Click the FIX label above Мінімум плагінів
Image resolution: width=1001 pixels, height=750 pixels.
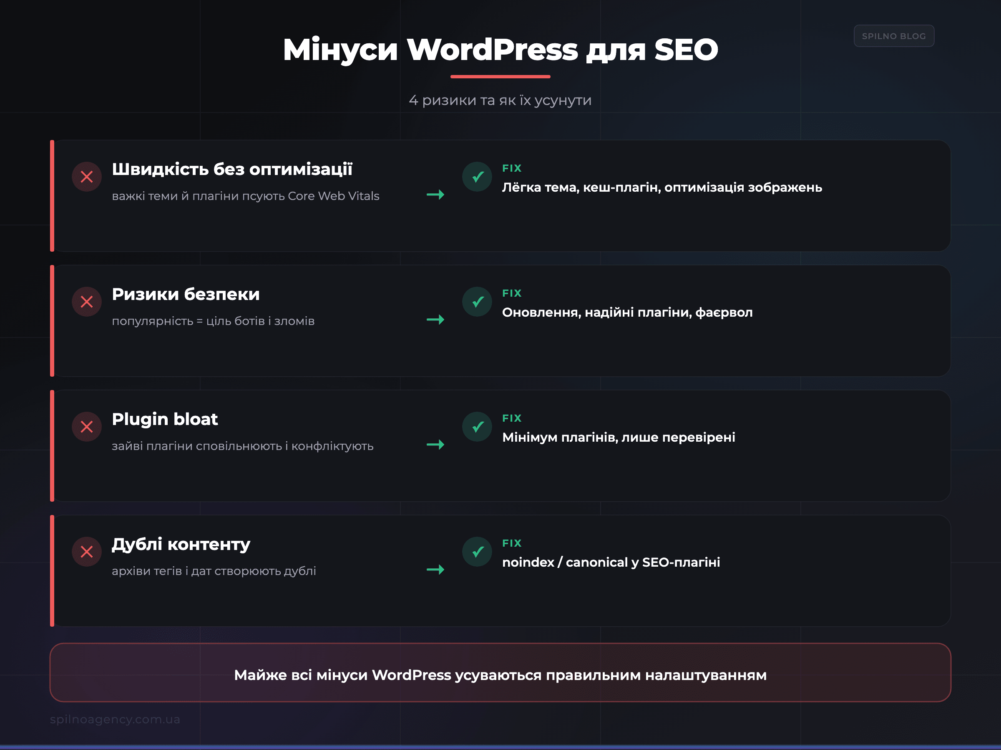coord(512,418)
